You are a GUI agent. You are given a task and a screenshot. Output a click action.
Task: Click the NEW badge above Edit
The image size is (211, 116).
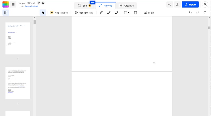click(93, 2)
